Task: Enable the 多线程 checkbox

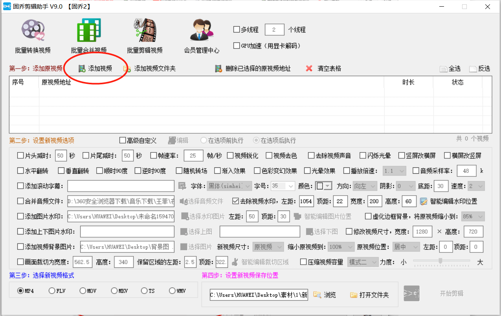Action: (x=237, y=30)
